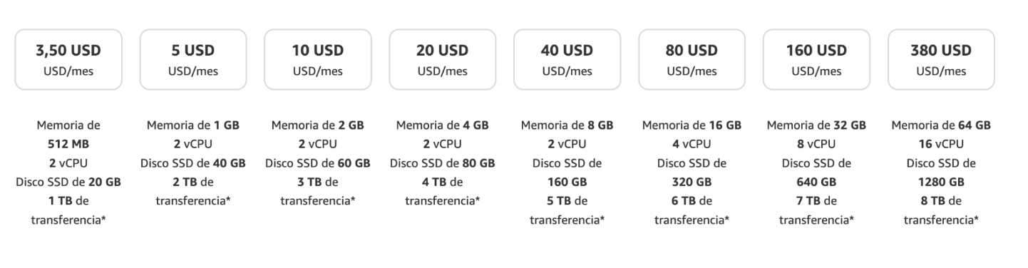Click the Memoria de 64 GB text
The image size is (1028, 268).
pos(942,125)
